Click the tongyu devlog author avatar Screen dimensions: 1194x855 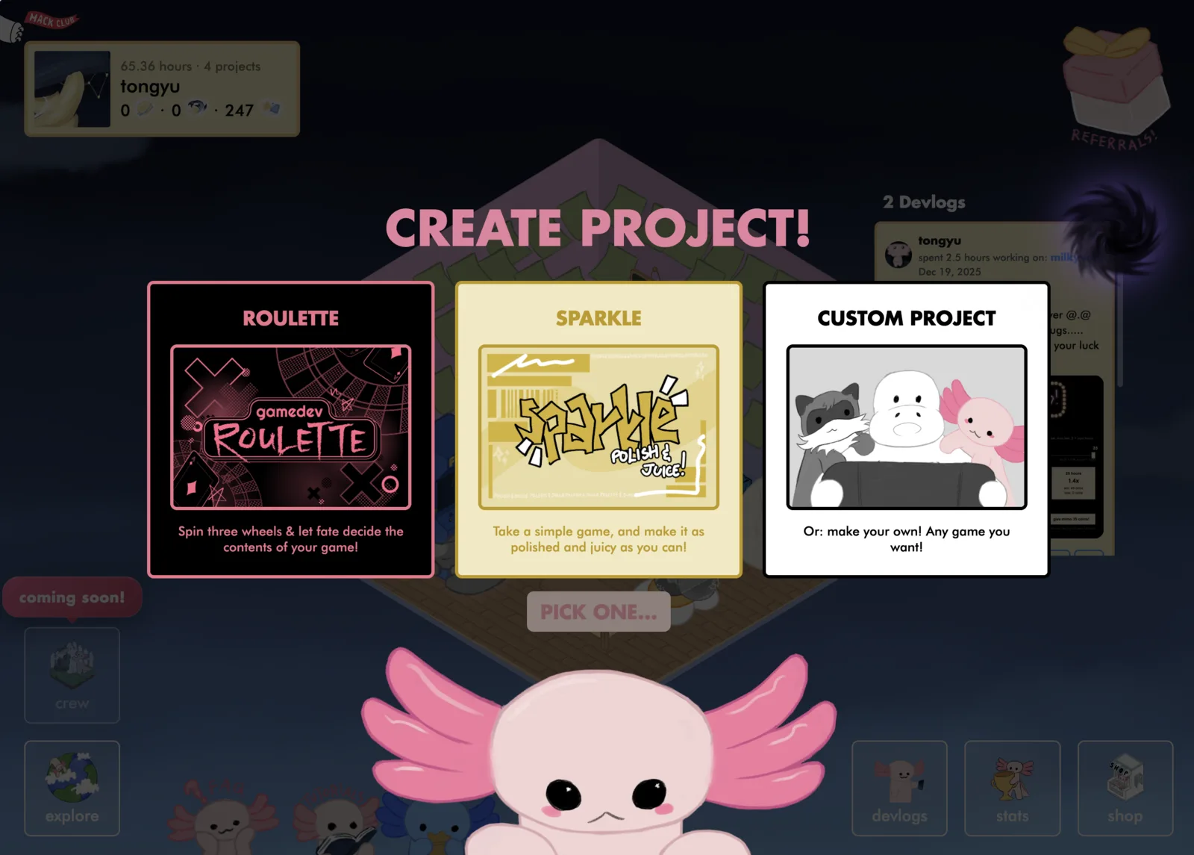[898, 255]
